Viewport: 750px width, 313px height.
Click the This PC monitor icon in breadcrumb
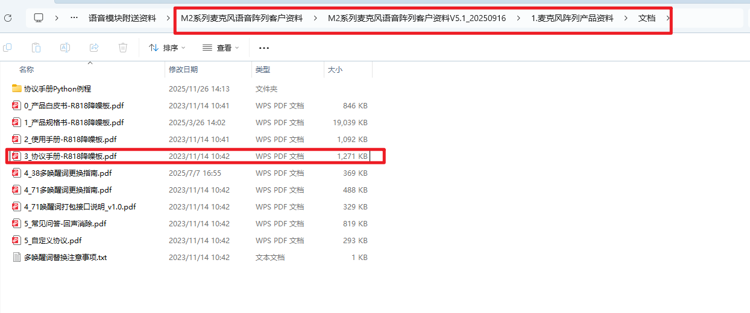[39, 18]
